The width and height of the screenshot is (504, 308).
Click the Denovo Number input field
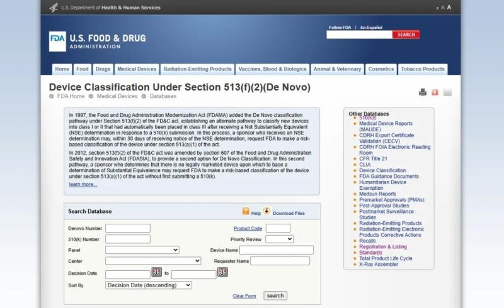[x=127, y=228]
